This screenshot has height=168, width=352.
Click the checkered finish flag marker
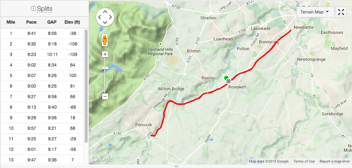point(229,81)
